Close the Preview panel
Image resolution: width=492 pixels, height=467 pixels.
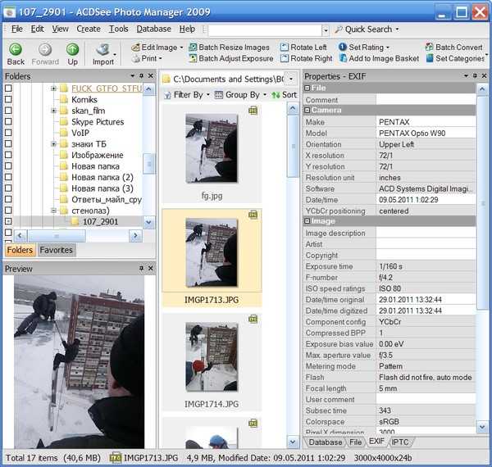pyautogui.click(x=151, y=268)
